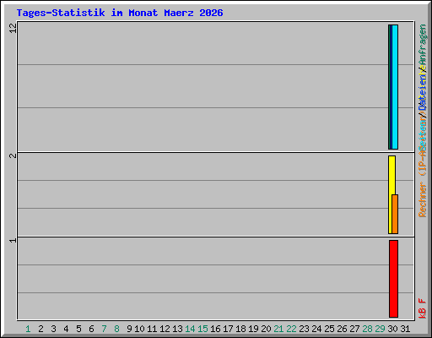
Task: Click the 2 value on the y-axis
Action: coord(13,155)
